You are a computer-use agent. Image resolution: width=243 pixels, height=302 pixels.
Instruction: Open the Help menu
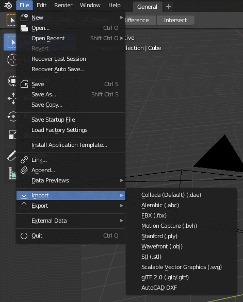(115, 5)
